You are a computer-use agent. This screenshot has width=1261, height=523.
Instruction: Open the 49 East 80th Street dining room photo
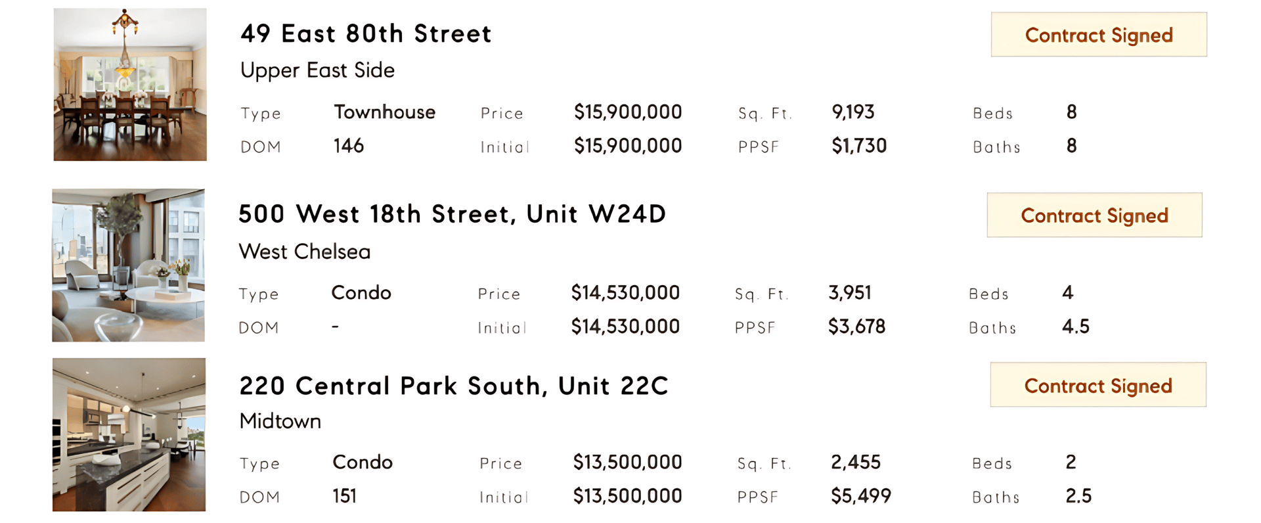130,84
